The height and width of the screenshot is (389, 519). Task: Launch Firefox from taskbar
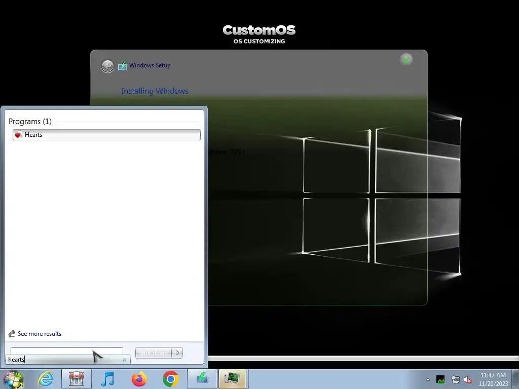click(139, 379)
